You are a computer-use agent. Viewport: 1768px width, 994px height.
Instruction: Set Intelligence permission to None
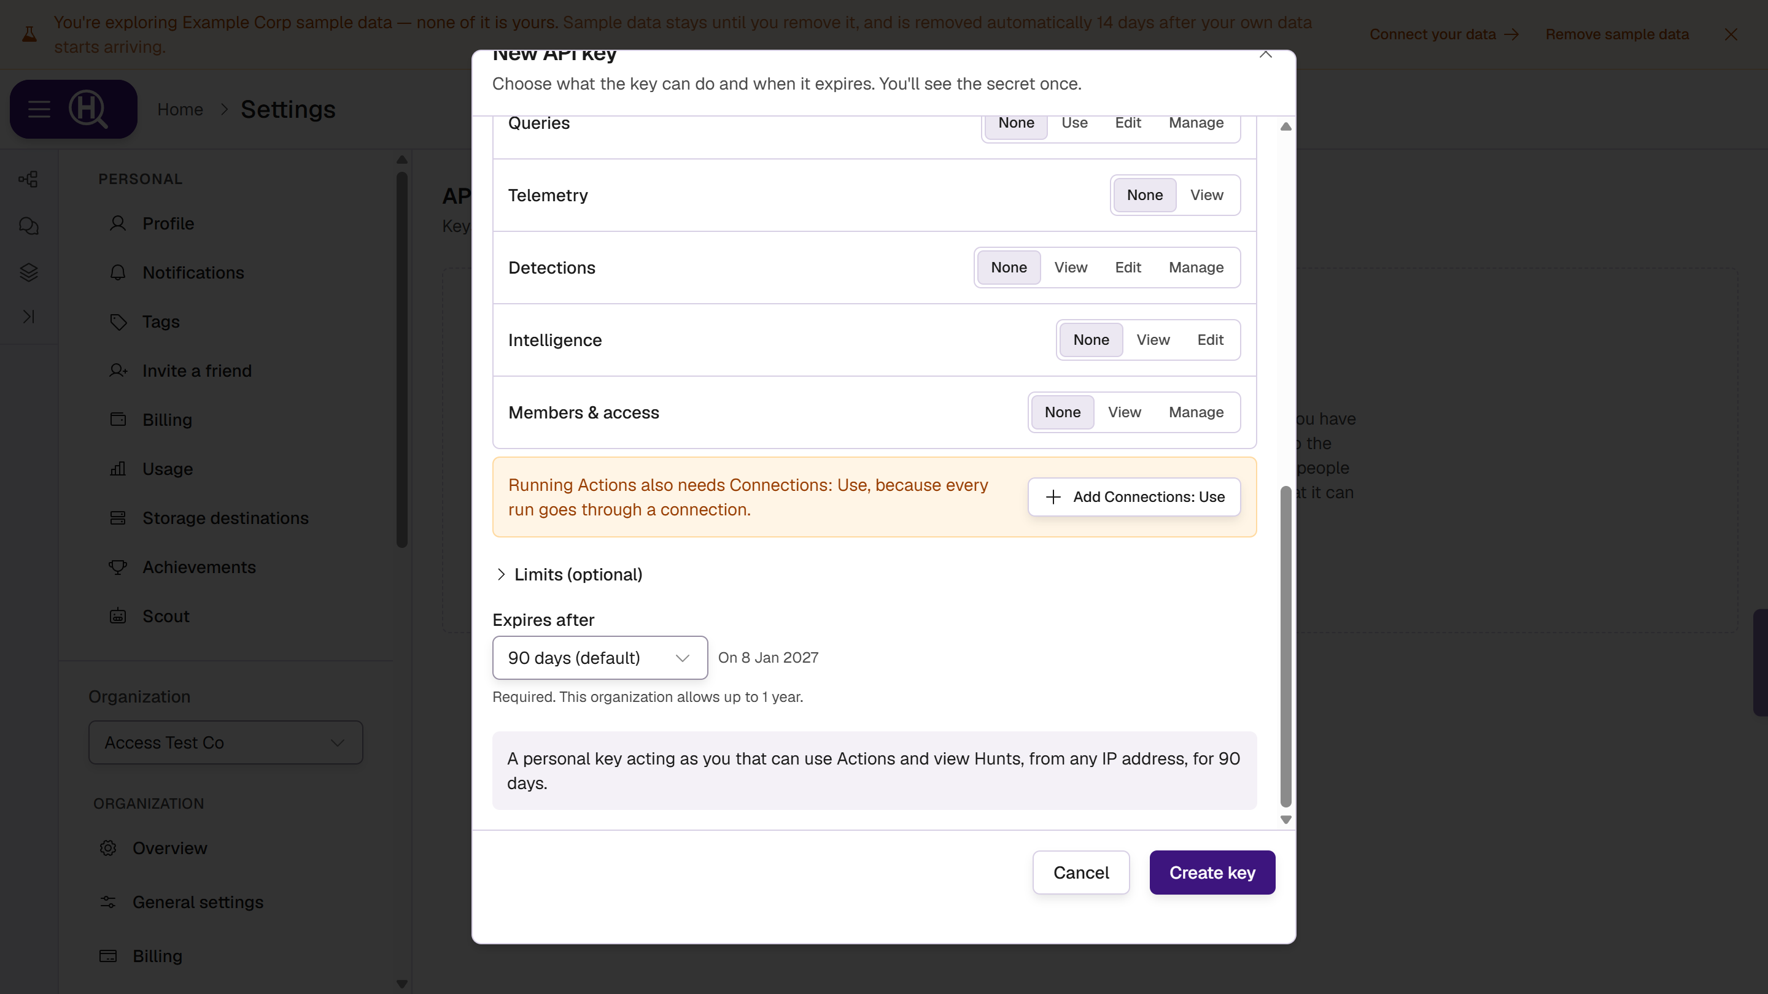pyautogui.click(x=1091, y=339)
